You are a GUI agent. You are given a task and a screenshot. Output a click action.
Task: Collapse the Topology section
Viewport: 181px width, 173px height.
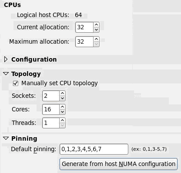[6, 74]
